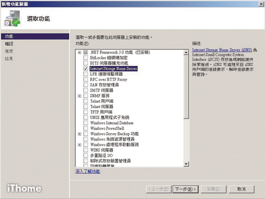Check the Windows PowerShell checkbox
This screenshot has height=199, width=265.
coord(86,128)
